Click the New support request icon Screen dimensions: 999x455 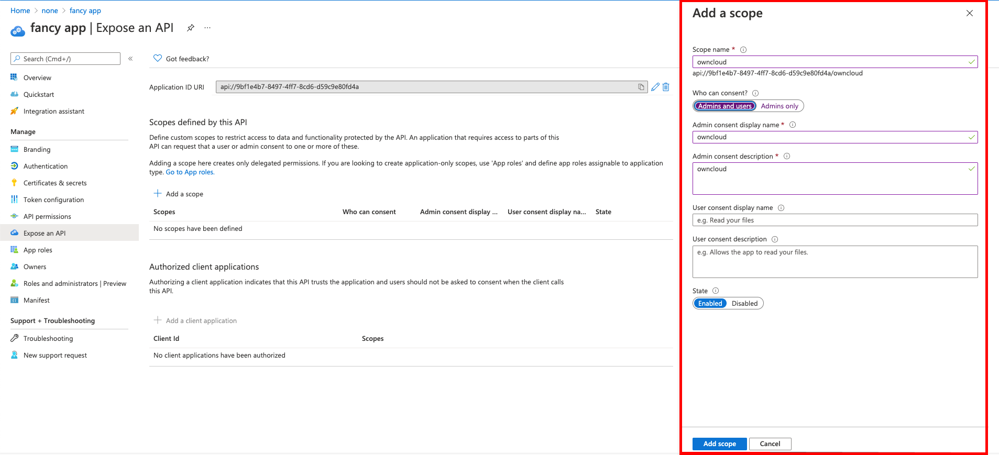click(x=14, y=355)
